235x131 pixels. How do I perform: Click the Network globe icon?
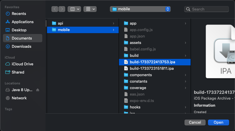8,98
